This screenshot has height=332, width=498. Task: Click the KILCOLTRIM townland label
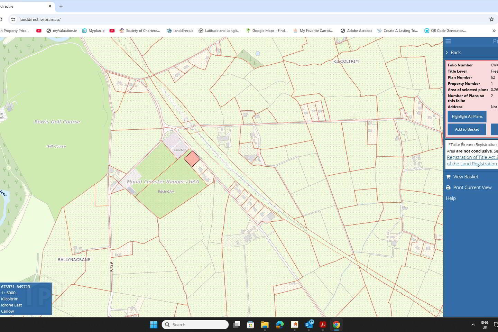pyautogui.click(x=346, y=61)
